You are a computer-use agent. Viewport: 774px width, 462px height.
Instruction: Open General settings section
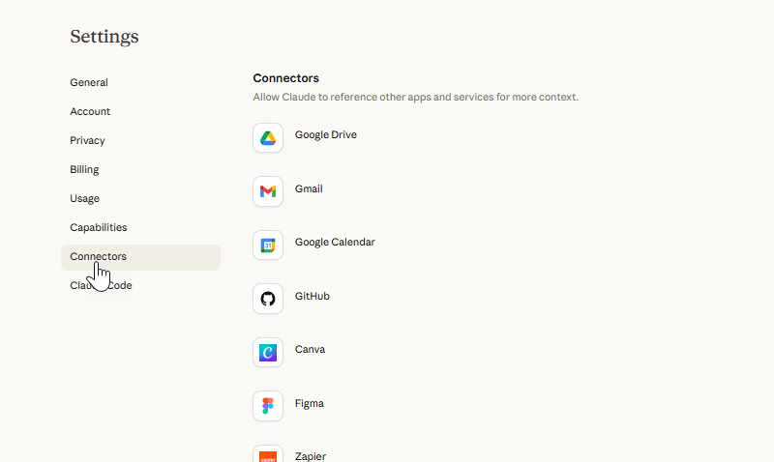[89, 82]
